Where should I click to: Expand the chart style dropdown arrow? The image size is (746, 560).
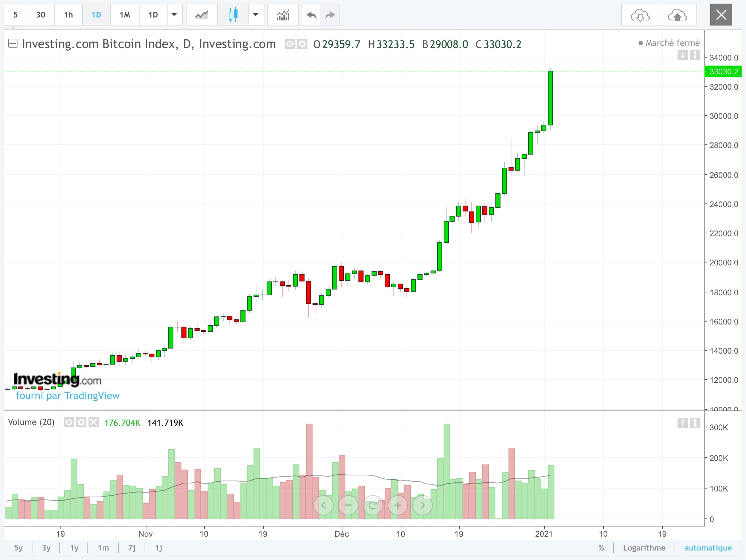(x=256, y=15)
